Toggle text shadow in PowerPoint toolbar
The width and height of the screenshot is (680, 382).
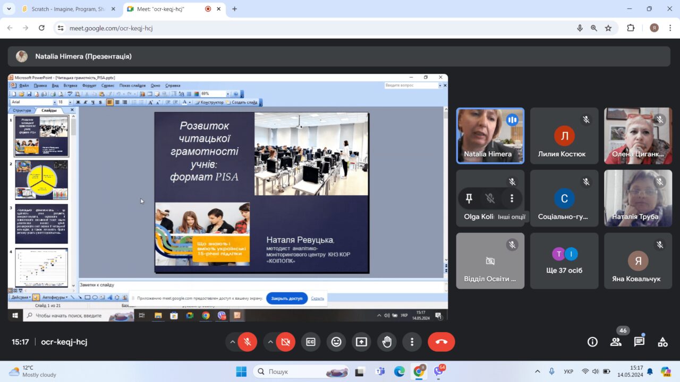[x=100, y=102]
